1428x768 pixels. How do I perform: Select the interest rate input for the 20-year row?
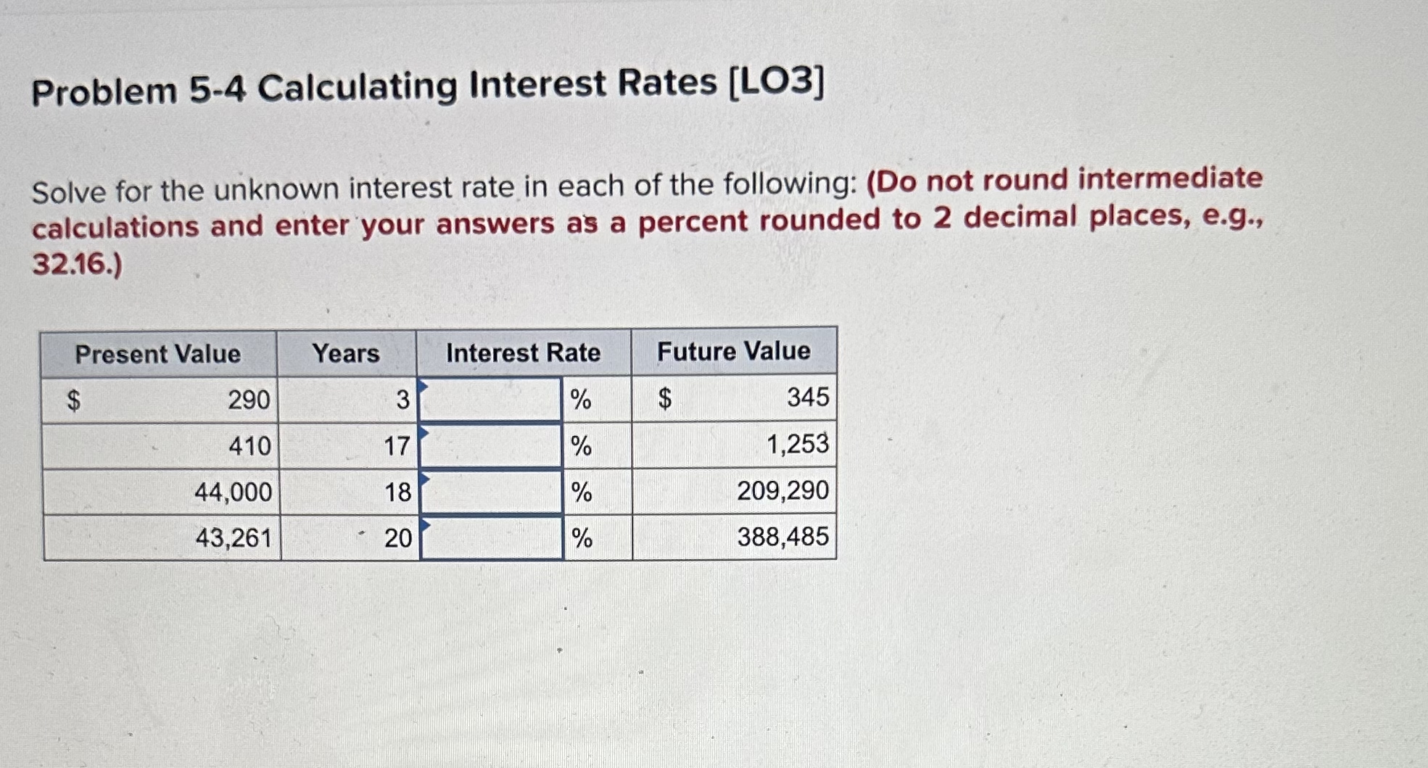click(490, 540)
